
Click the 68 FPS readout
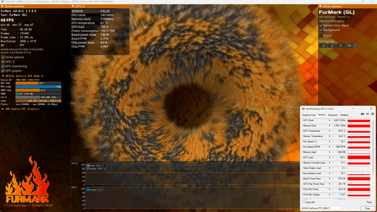click(7, 20)
